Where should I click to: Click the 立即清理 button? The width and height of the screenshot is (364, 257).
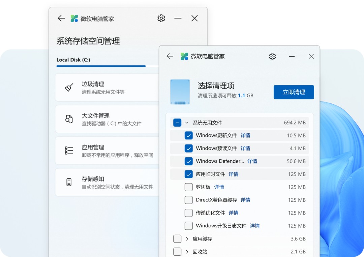294,92
